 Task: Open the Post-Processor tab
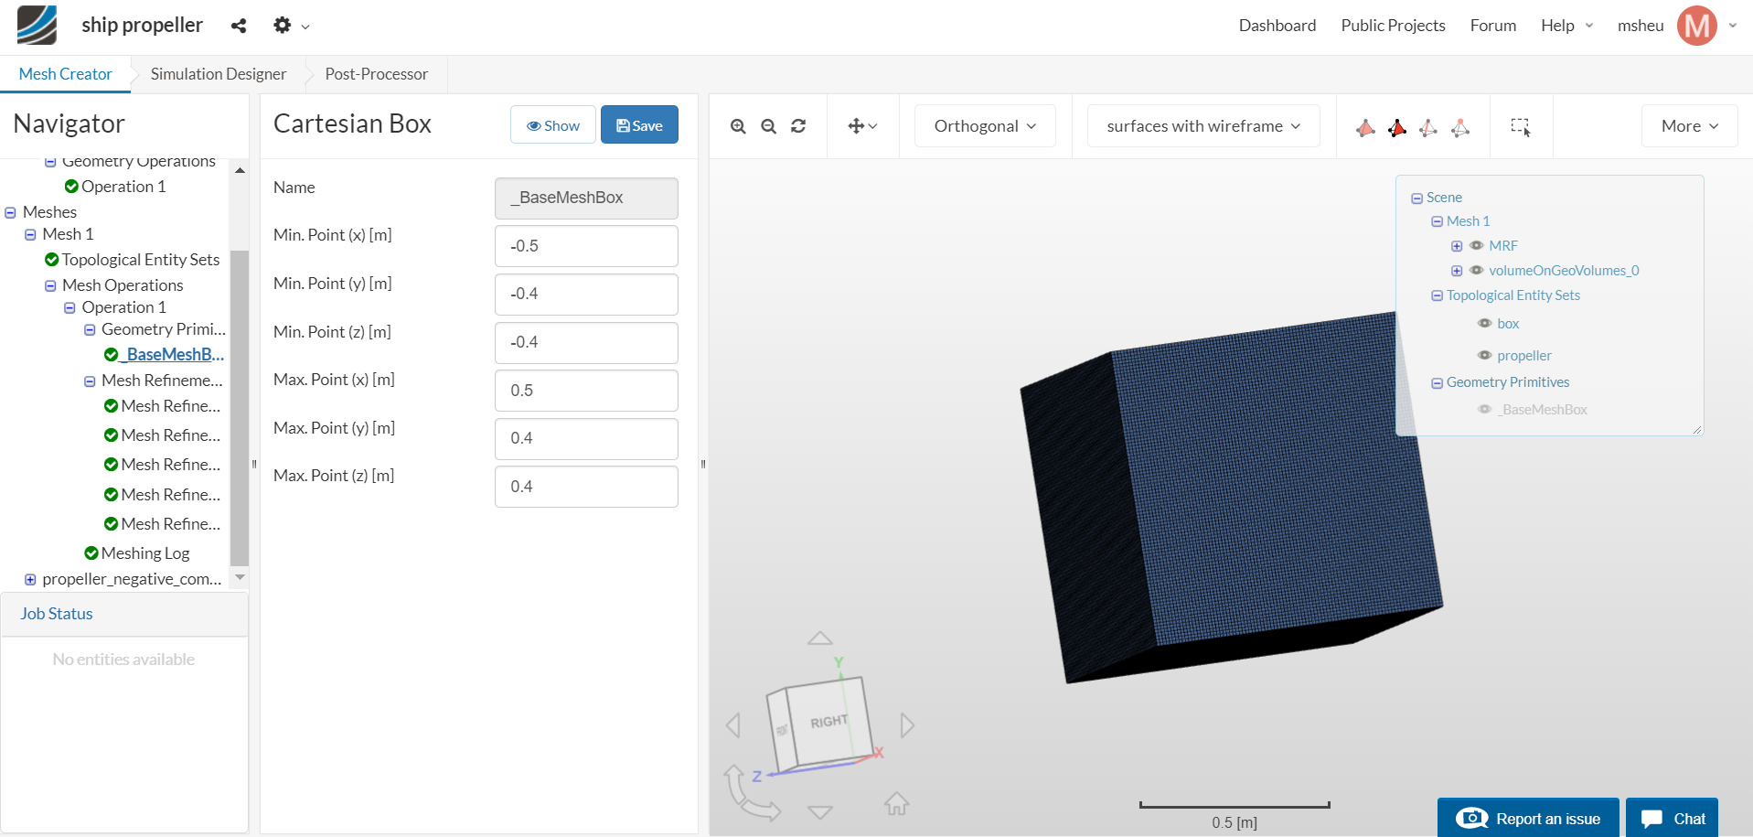pyautogui.click(x=376, y=74)
